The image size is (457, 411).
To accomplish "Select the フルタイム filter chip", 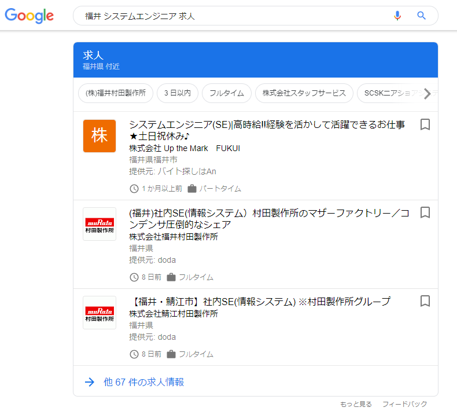I will point(227,93).
